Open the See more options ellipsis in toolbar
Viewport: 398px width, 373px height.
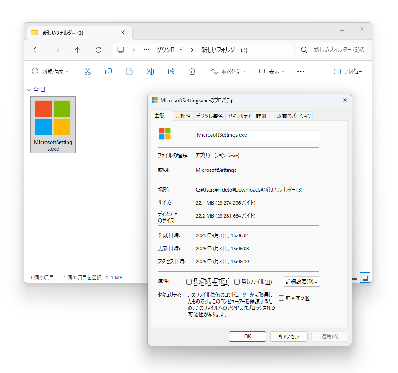(x=301, y=72)
